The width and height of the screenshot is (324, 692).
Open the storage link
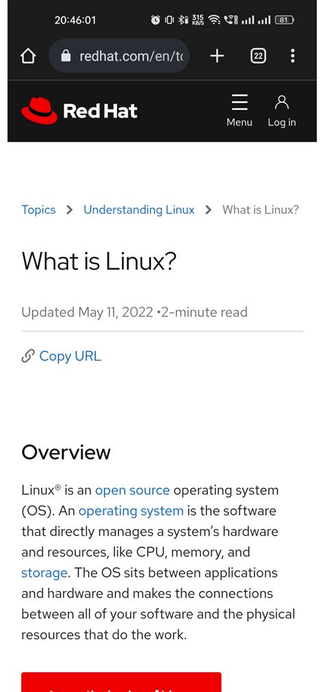click(x=44, y=573)
